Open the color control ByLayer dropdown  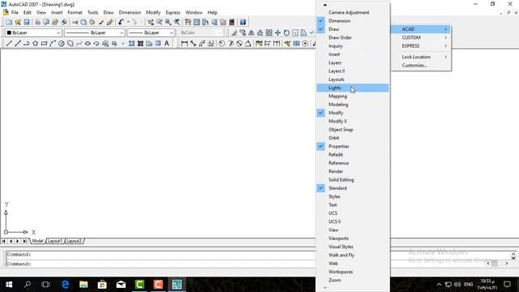[x=33, y=32]
